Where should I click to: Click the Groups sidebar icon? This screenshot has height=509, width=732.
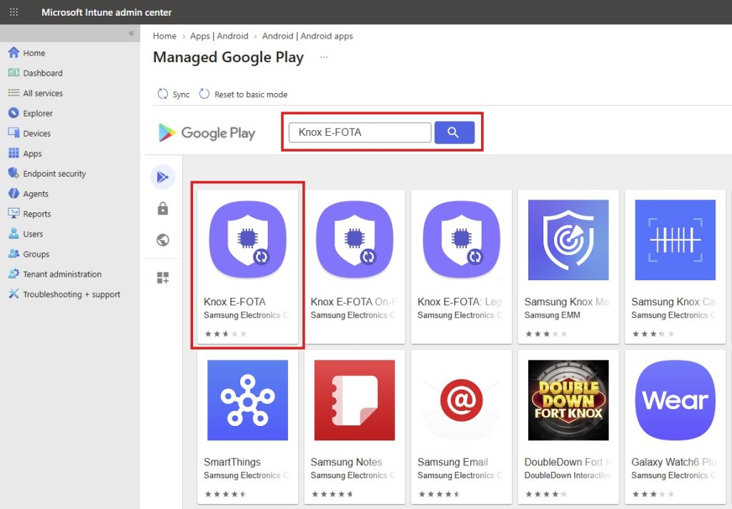14,254
